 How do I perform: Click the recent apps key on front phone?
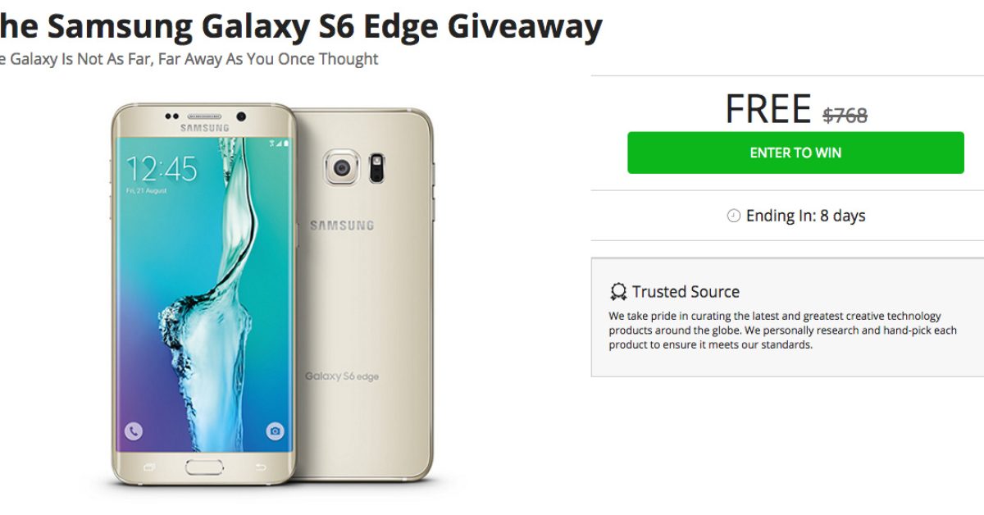pos(149,467)
